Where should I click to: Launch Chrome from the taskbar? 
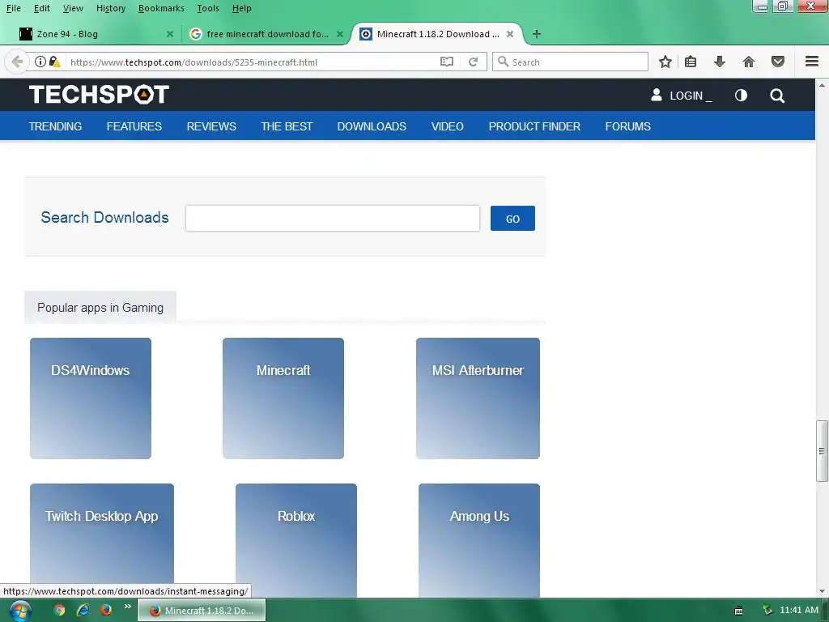tap(59, 611)
